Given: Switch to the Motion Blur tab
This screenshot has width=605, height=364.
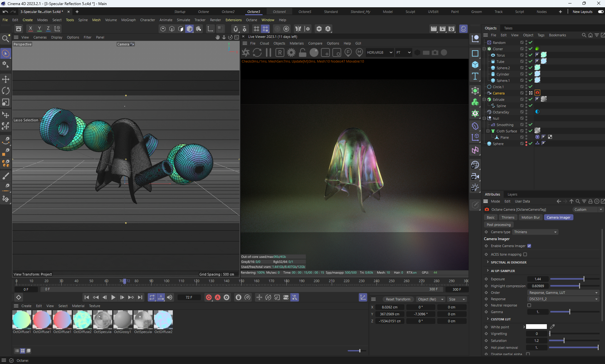Looking at the screenshot, I should click(530, 217).
